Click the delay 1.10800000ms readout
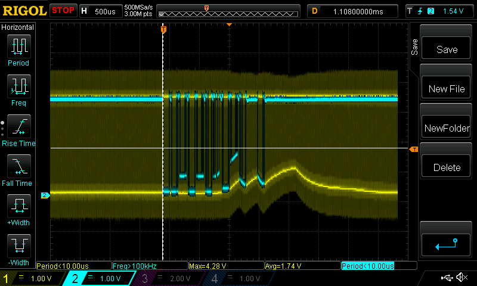This screenshot has height=286, width=477. pos(358,11)
